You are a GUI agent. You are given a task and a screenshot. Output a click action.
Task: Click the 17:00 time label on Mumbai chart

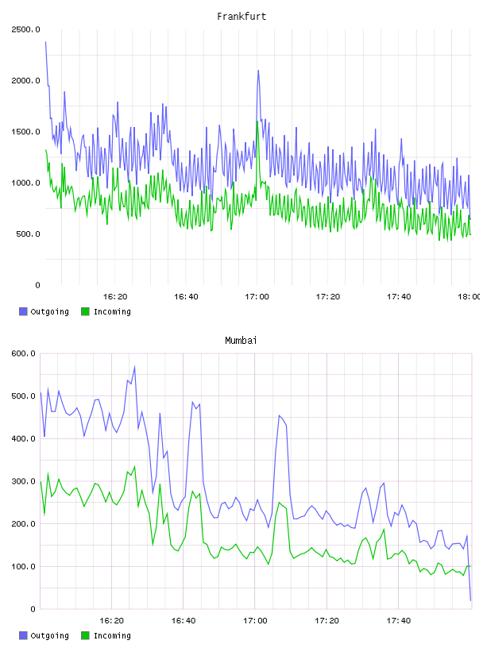255,621
